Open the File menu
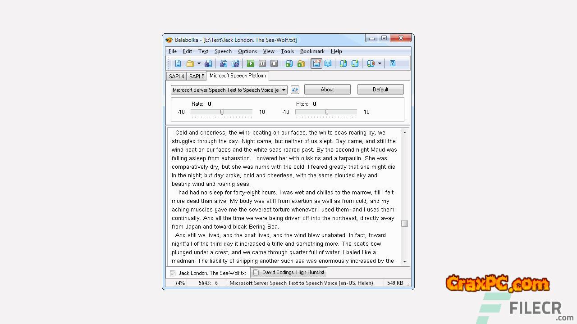Screen dimensions: 577x324 click(x=173, y=51)
